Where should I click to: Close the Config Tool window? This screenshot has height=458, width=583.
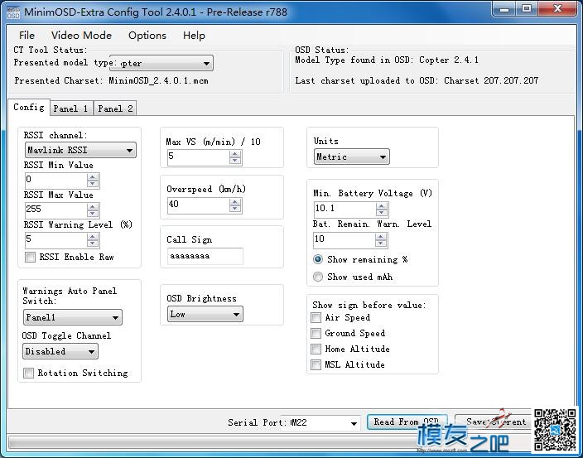tap(557, 9)
